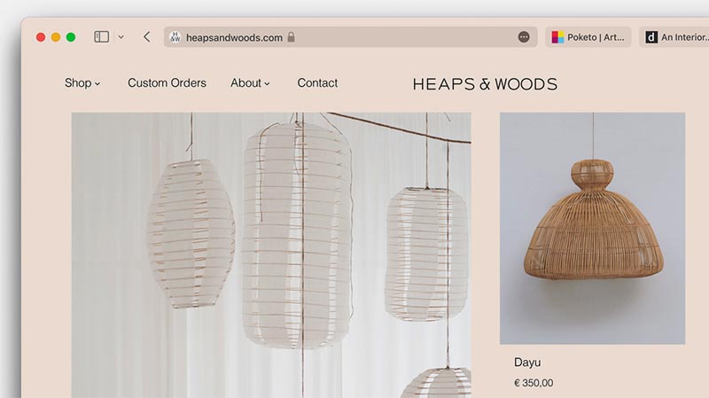Go back with the back arrow
Screen dimensions: 709x398
point(146,36)
